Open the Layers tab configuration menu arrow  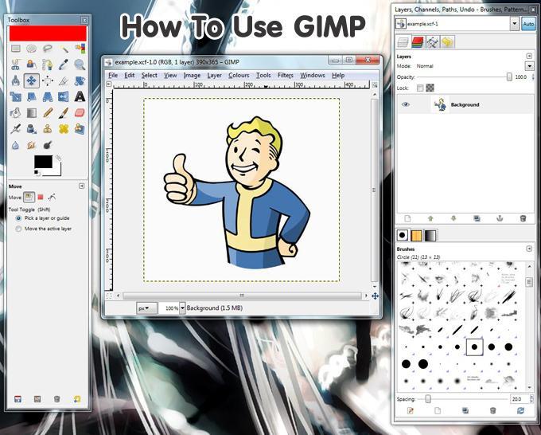point(529,56)
